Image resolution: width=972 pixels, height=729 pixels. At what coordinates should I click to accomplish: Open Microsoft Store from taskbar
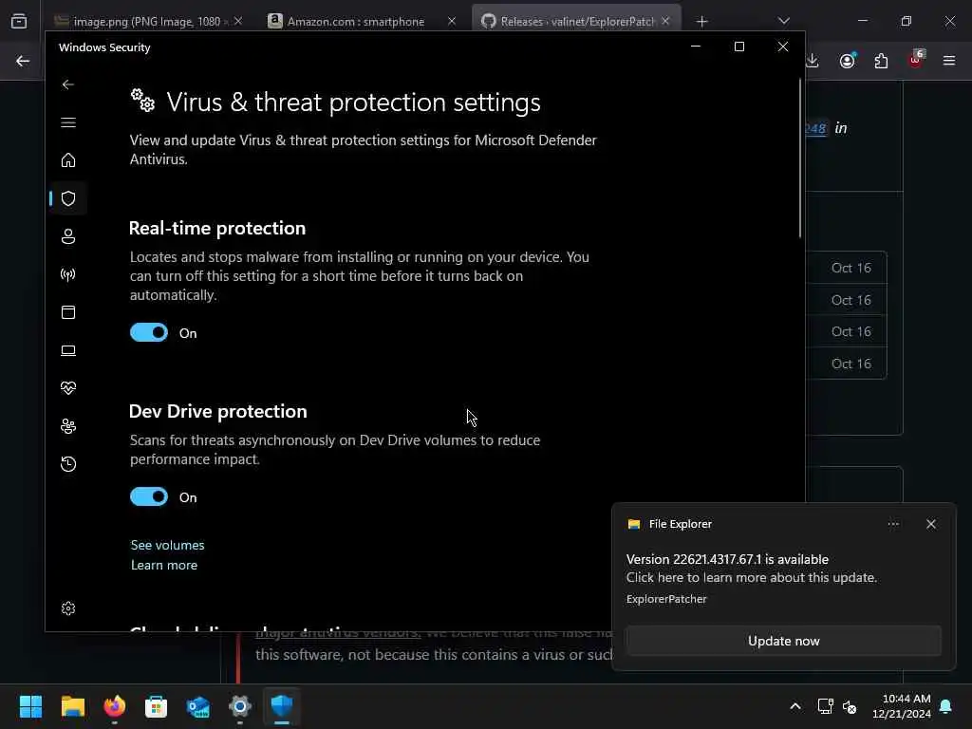pyautogui.click(x=157, y=705)
